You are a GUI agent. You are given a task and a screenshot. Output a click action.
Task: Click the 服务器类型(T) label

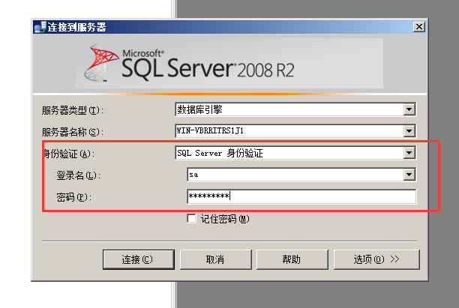click(72, 111)
